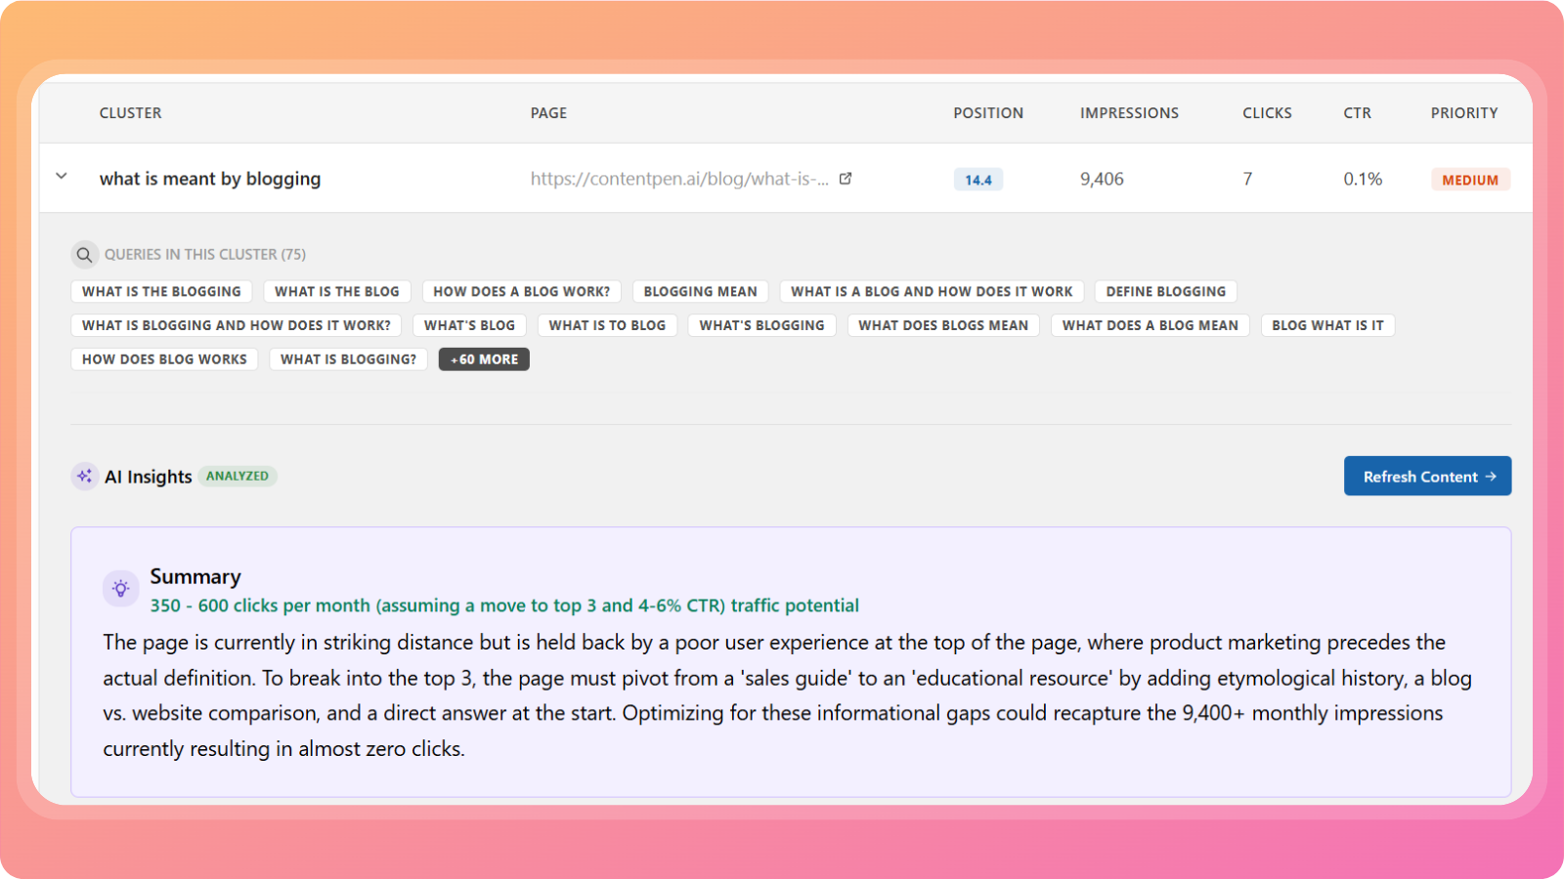Screen dimensions: 1564x879
Task: Sort by the Position column header
Action: pos(988,113)
